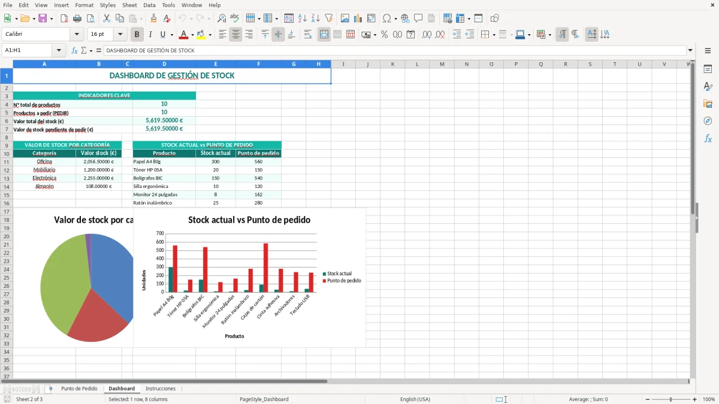Click English (USA) language in status bar

415,399
